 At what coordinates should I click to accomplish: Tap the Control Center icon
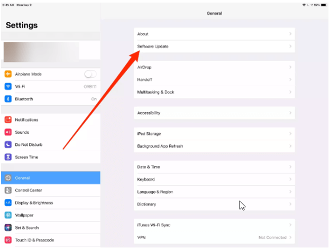tap(8, 190)
